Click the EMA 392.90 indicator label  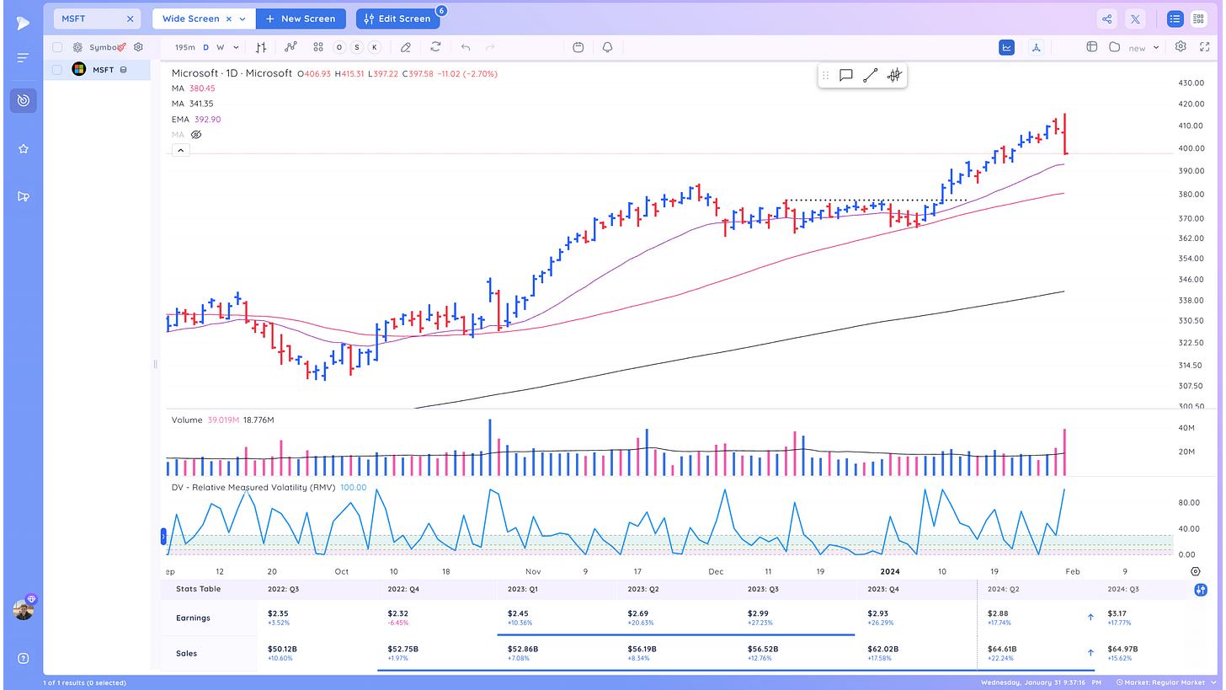196,120
